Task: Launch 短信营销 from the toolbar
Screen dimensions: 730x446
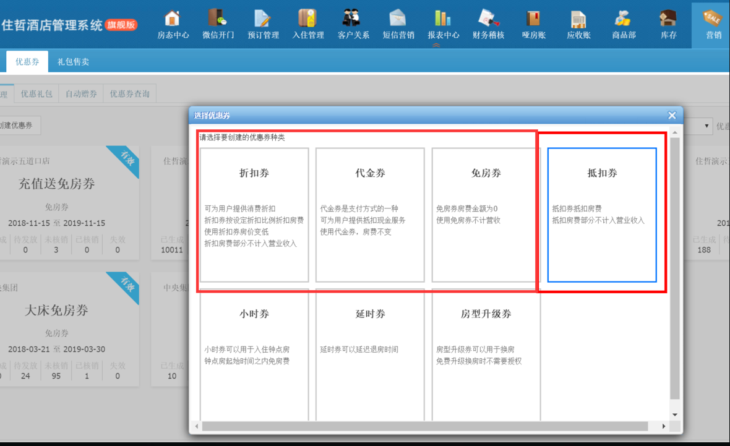Action: [x=398, y=25]
